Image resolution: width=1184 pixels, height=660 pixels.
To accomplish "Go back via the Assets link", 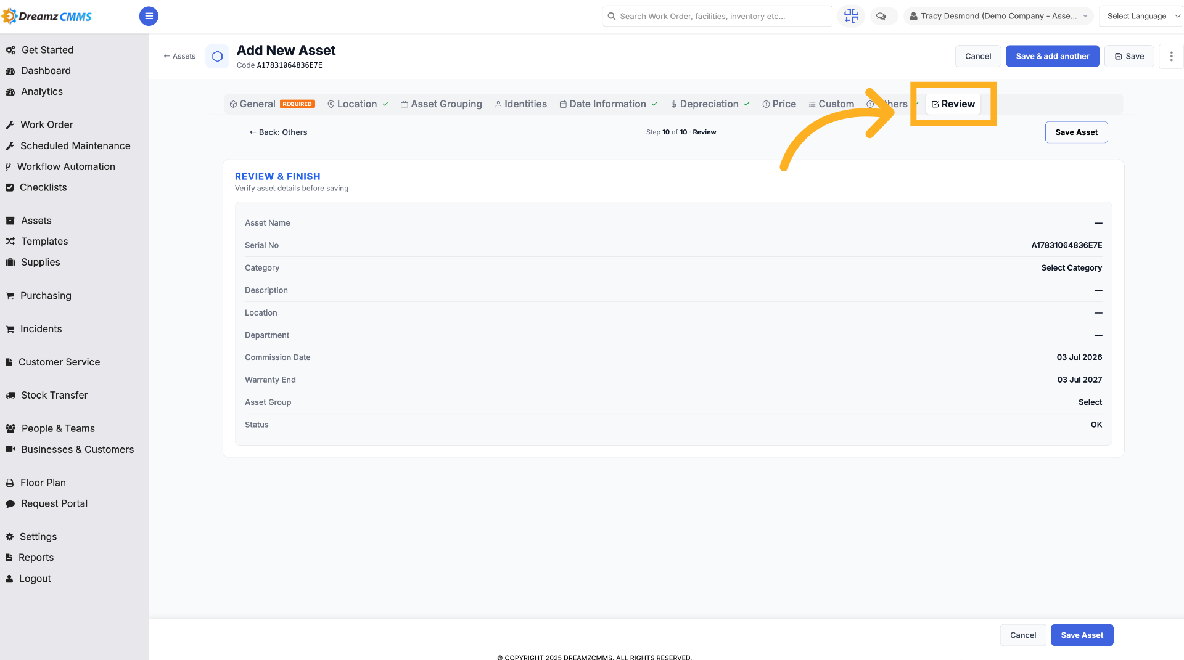I will (x=179, y=56).
